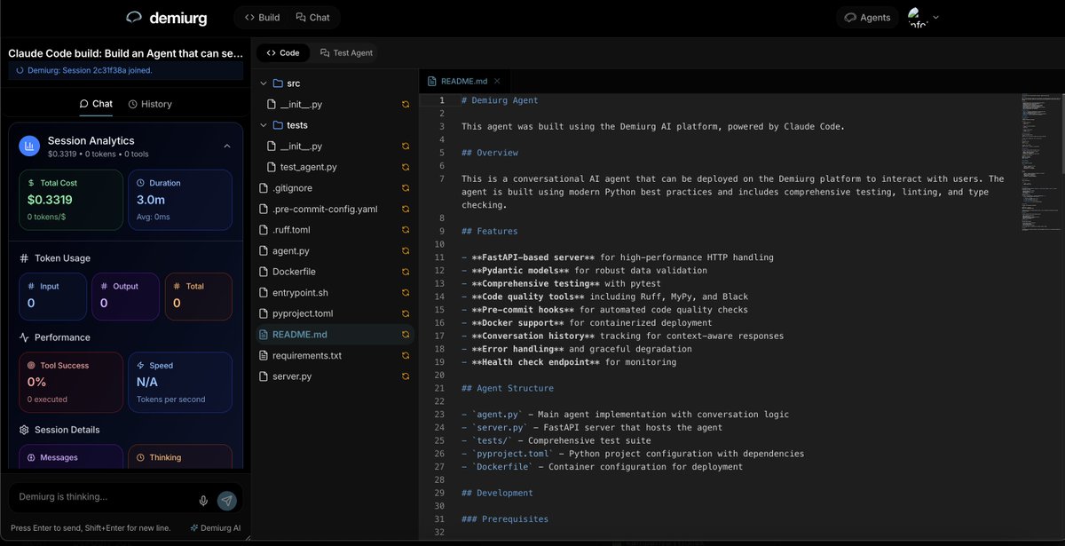The width and height of the screenshot is (1065, 546).
Task: Click the Demiurg AI label below the input
Action: 215,527
